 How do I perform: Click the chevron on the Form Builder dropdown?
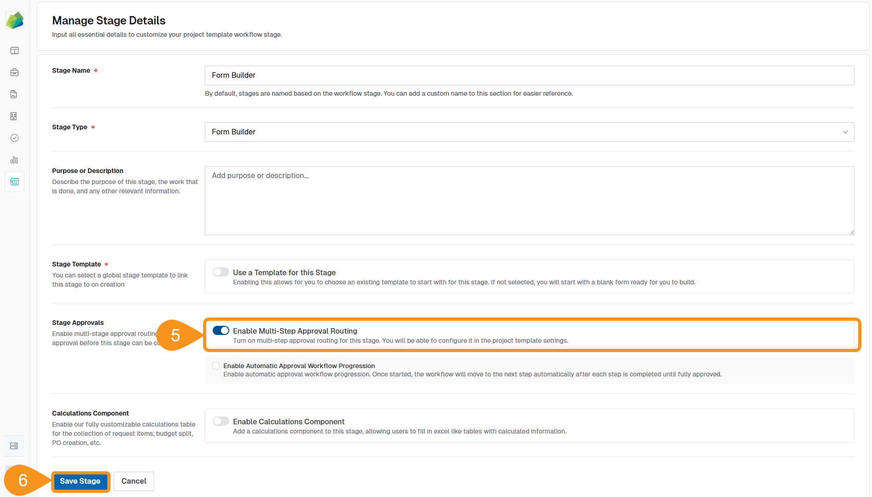845,132
